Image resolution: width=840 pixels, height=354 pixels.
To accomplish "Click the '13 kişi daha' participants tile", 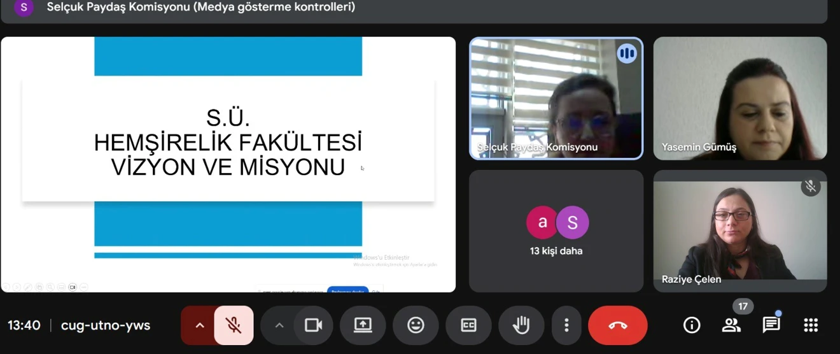I will coord(556,230).
